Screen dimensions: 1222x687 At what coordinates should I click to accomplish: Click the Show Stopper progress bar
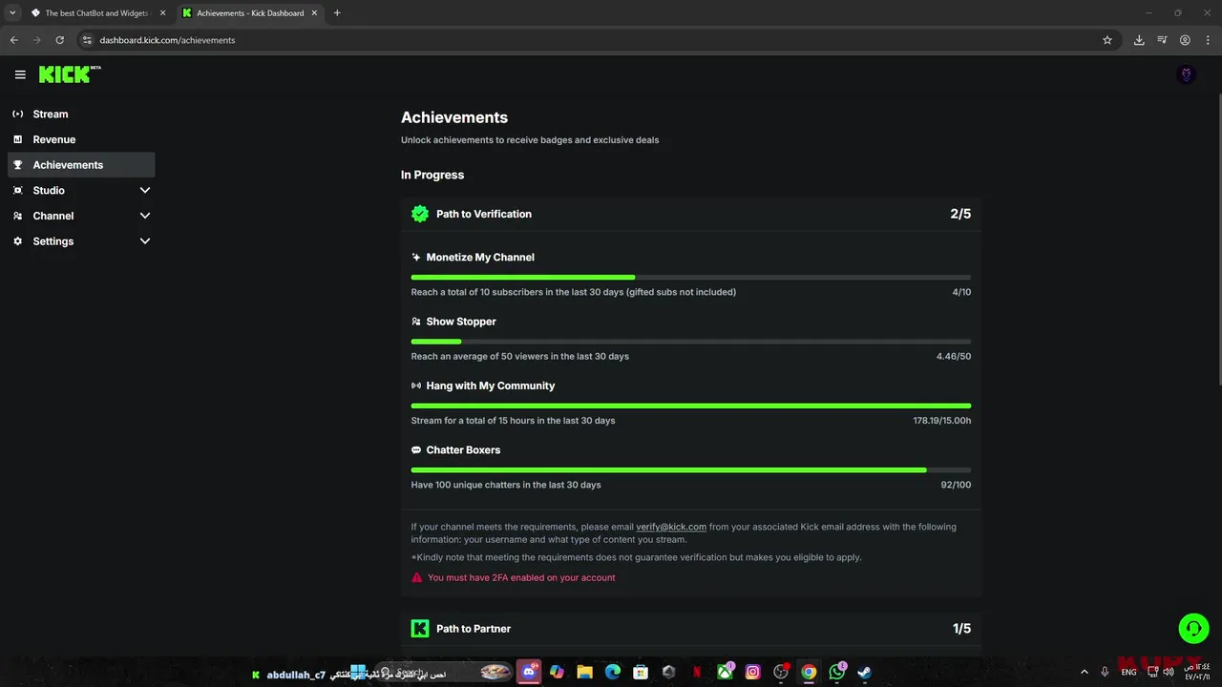point(691,342)
